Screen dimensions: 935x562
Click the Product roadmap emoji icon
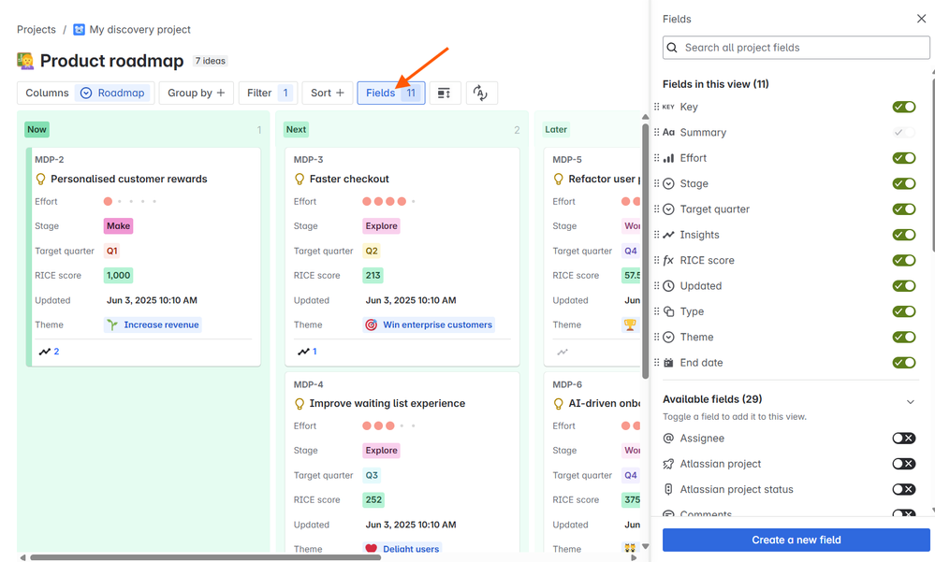pos(25,61)
